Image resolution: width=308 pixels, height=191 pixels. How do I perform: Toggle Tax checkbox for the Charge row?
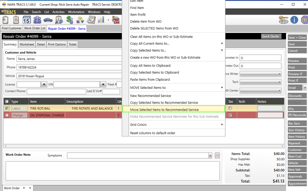pos(230,115)
